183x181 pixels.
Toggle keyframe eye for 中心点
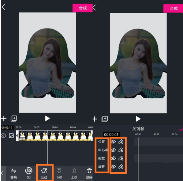[113, 150]
